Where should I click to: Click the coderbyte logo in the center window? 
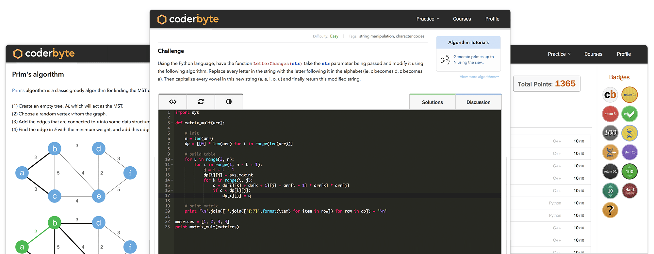[188, 19]
